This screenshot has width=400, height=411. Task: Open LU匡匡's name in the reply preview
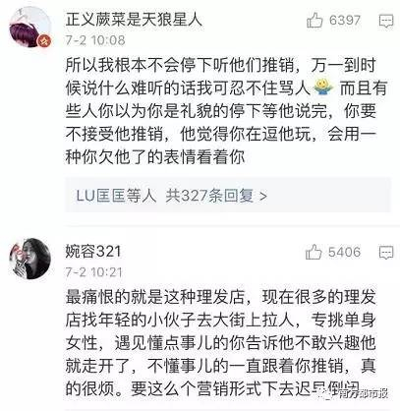point(101,196)
